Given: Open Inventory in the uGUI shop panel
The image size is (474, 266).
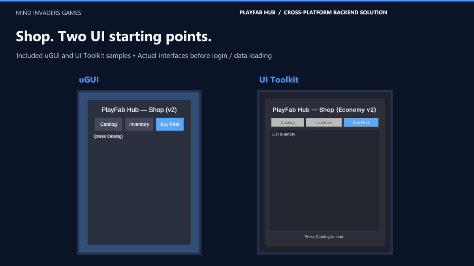Looking at the screenshot, I should tap(139, 124).
